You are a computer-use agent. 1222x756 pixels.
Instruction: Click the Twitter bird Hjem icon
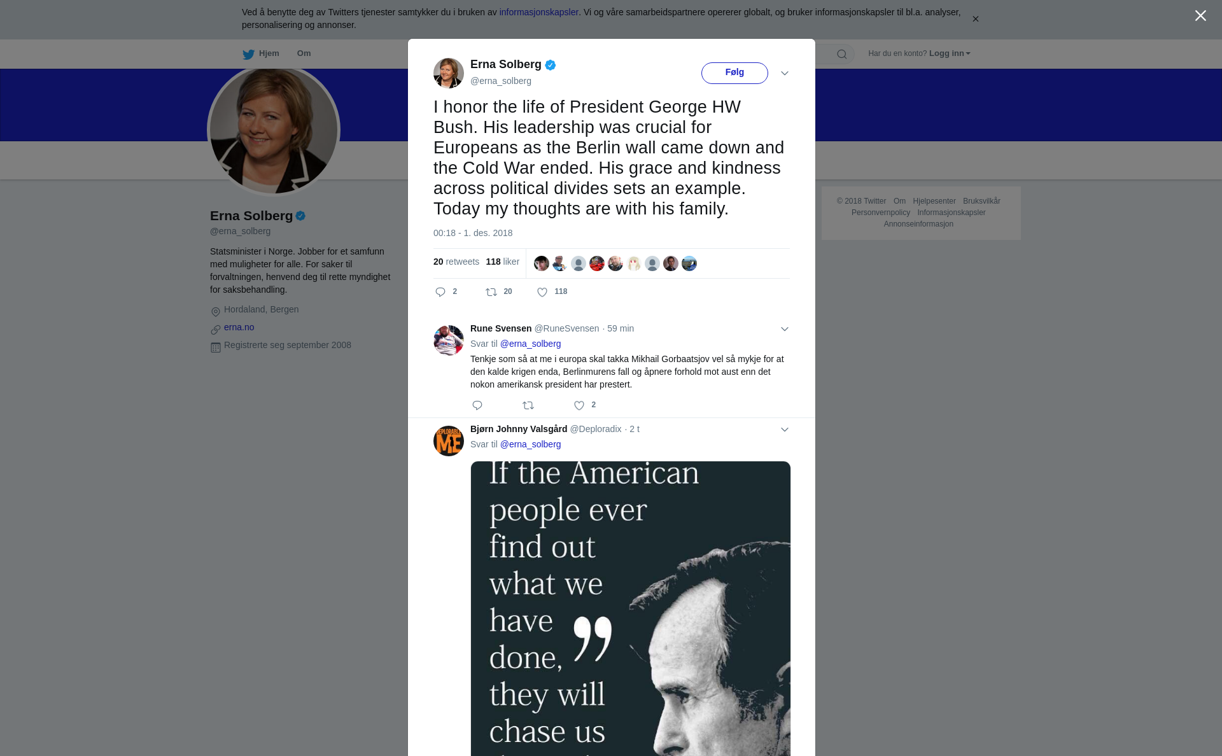tap(248, 54)
